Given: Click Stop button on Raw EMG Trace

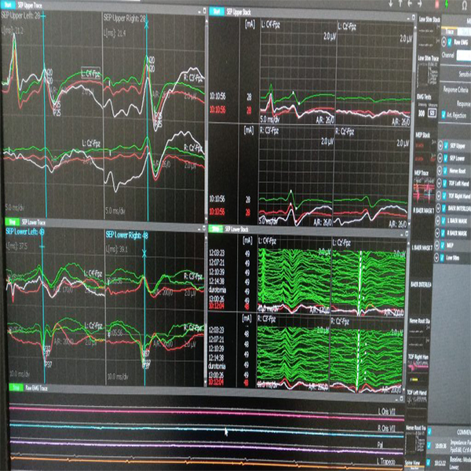Looking at the screenshot, I should click(x=16, y=388).
